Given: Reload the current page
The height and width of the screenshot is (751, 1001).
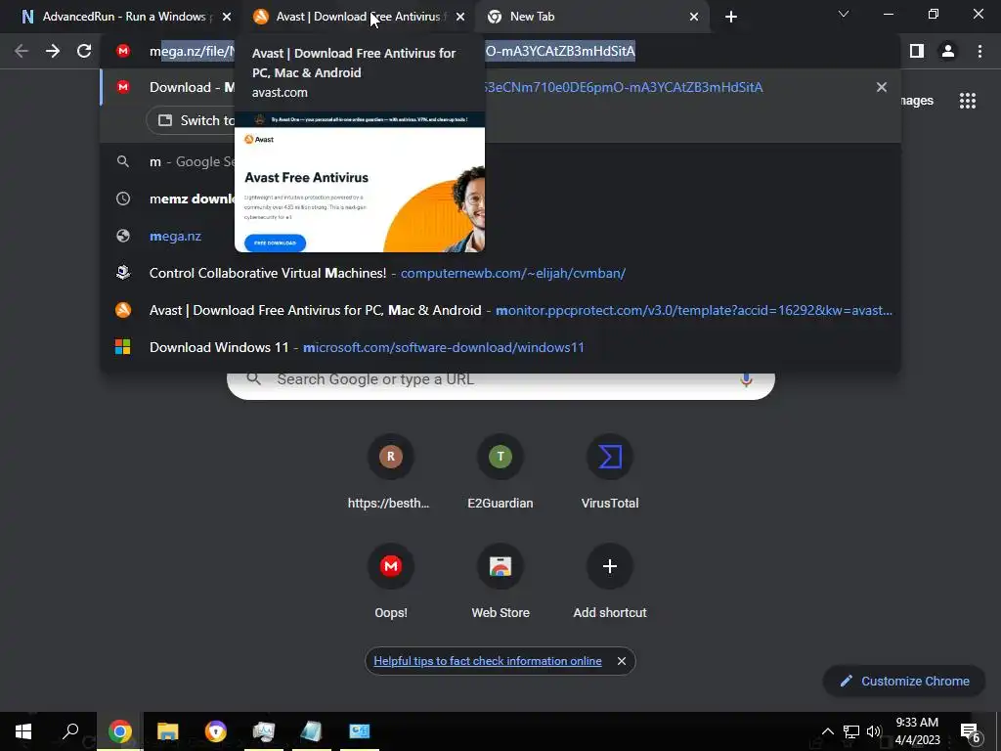Looking at the screenshot, I should point(84,51).
